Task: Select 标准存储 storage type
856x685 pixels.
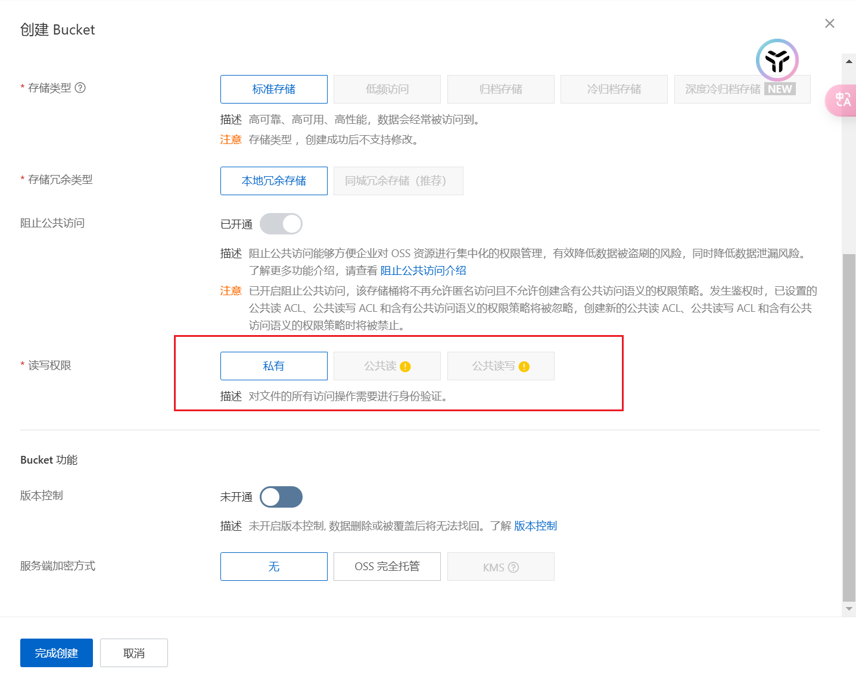Action: tap(274, 89)
